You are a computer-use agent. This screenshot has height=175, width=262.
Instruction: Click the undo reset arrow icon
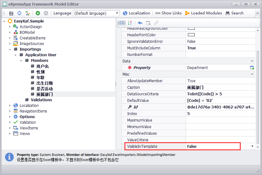pos(140,23)
